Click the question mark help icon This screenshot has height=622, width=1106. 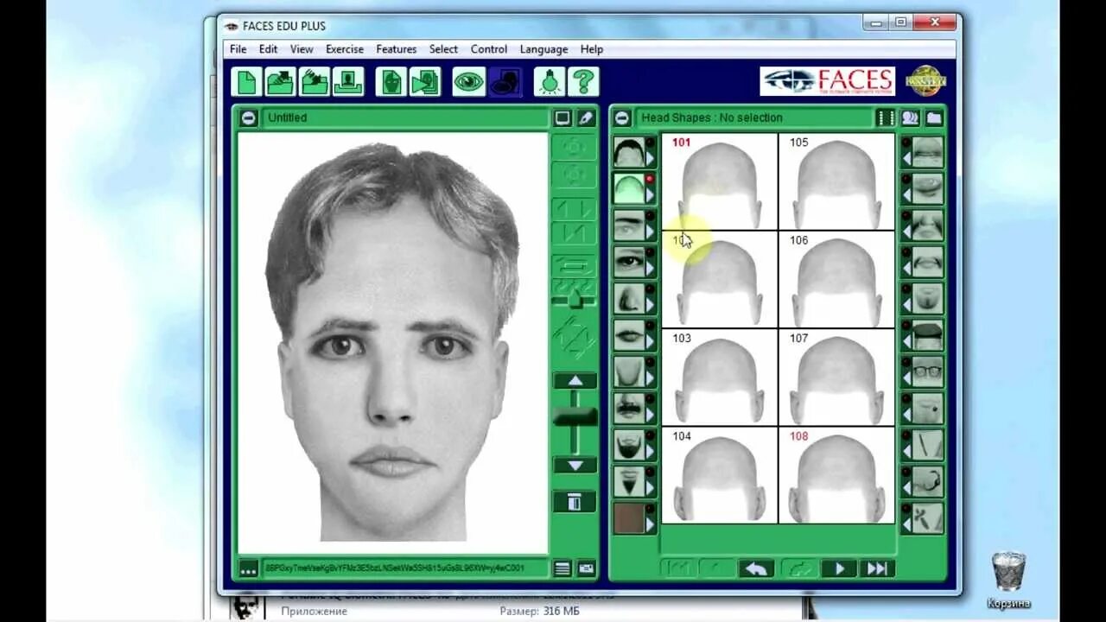[583, 82]
